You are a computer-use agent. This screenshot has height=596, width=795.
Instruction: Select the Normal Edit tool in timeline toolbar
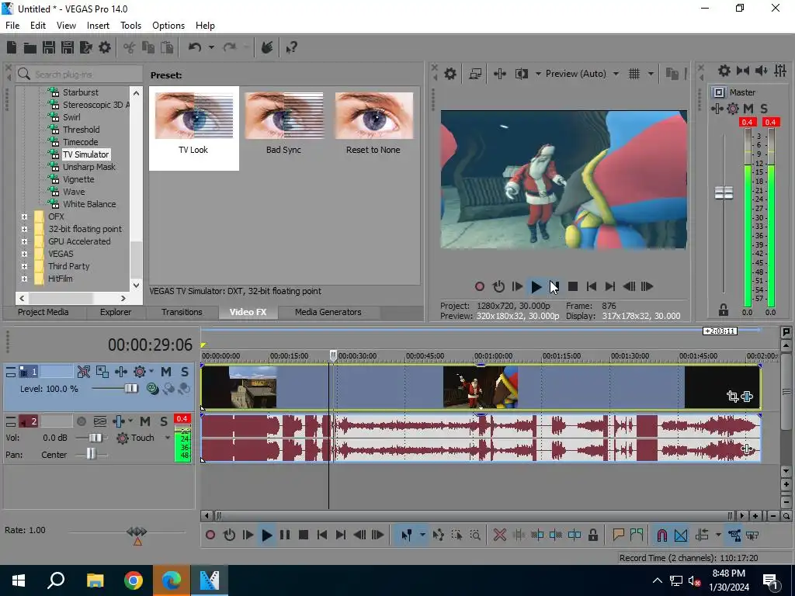406,535
